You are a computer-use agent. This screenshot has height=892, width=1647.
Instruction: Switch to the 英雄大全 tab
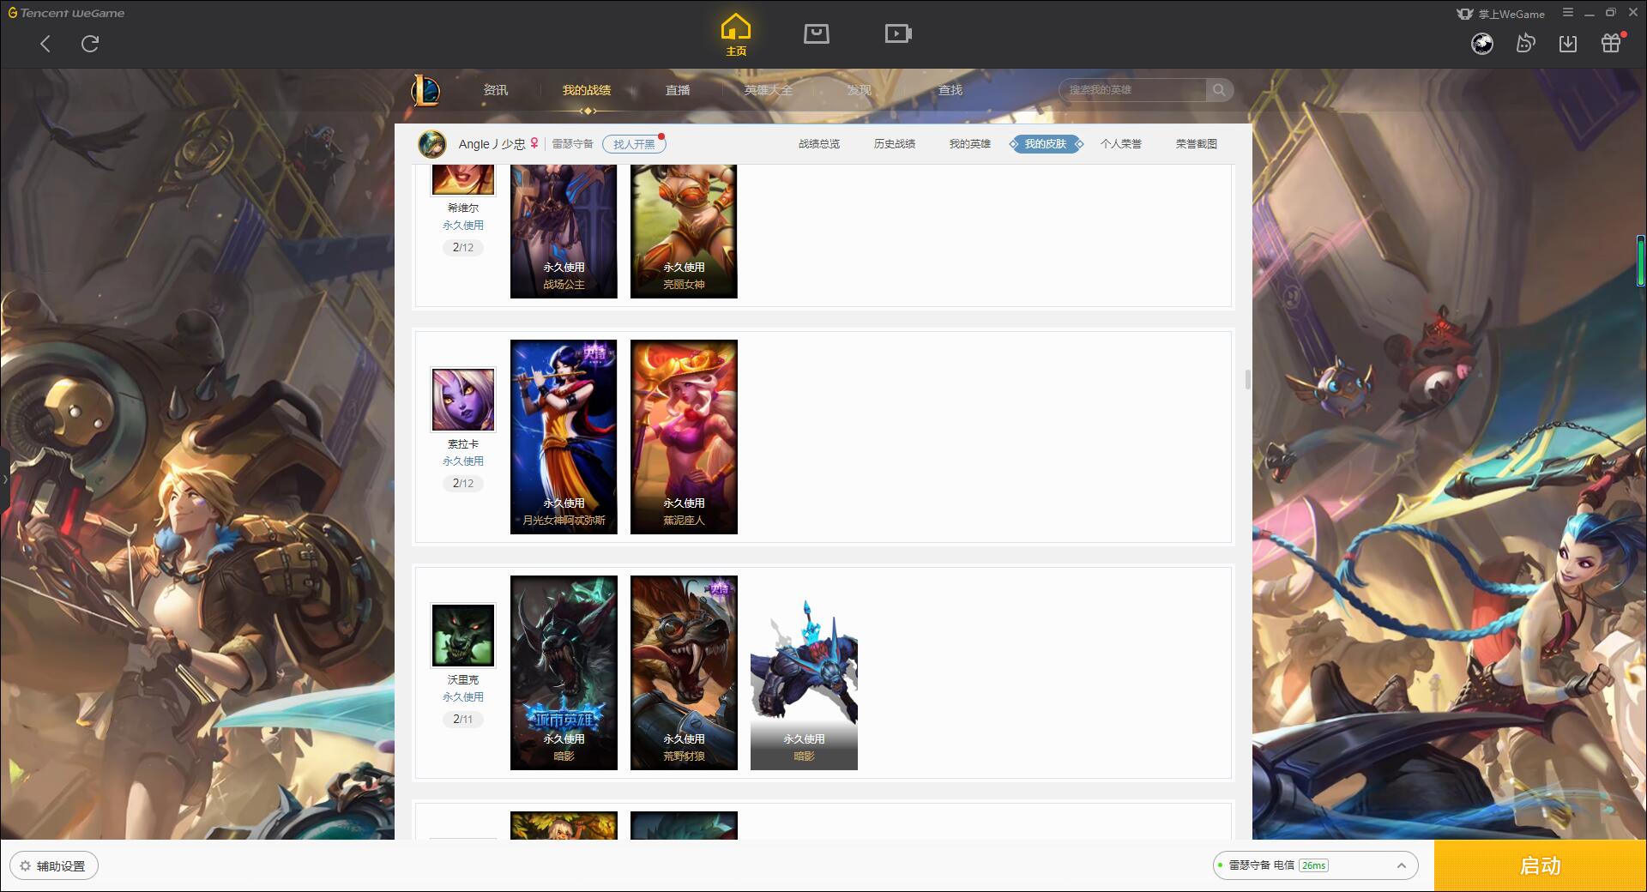click(769, 90)
